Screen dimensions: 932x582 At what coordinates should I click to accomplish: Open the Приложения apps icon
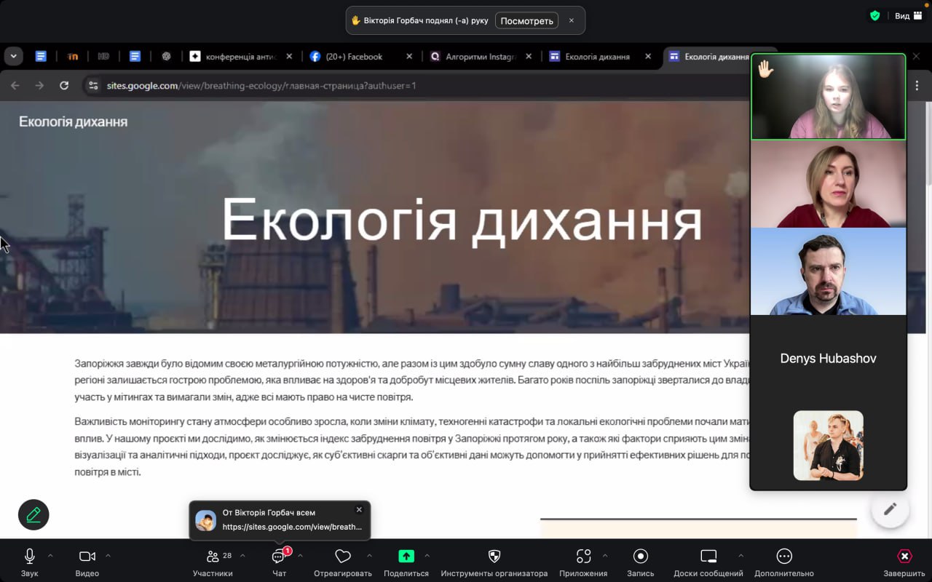pyautogui.click(x=583, y=557)
